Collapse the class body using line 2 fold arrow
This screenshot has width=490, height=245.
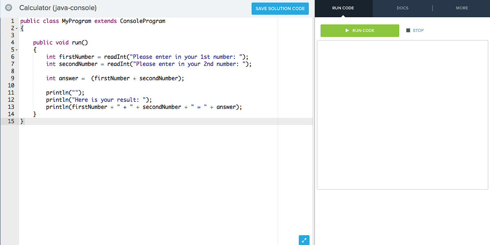(x=16, y=28)
